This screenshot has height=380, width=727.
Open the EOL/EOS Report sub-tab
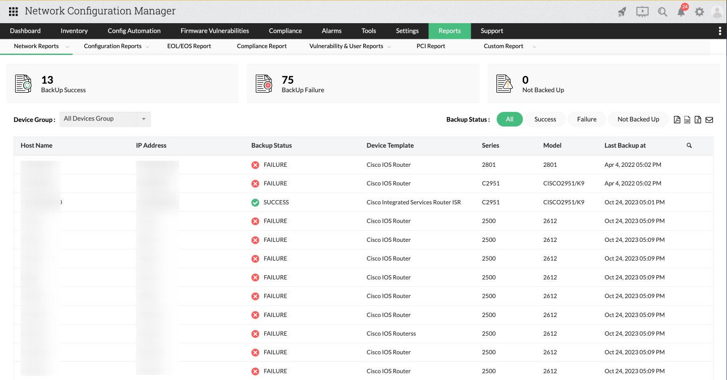click(x=189, y=46)
